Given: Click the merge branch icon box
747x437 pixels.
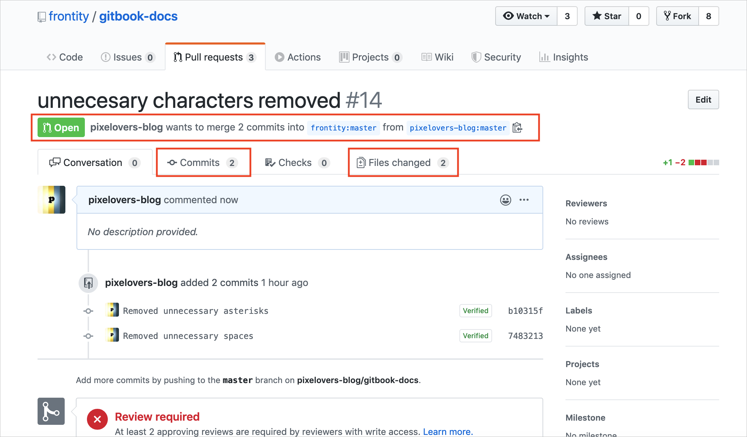Looking at the screenshot, I should pyautogui.click(x=51, y=411).
